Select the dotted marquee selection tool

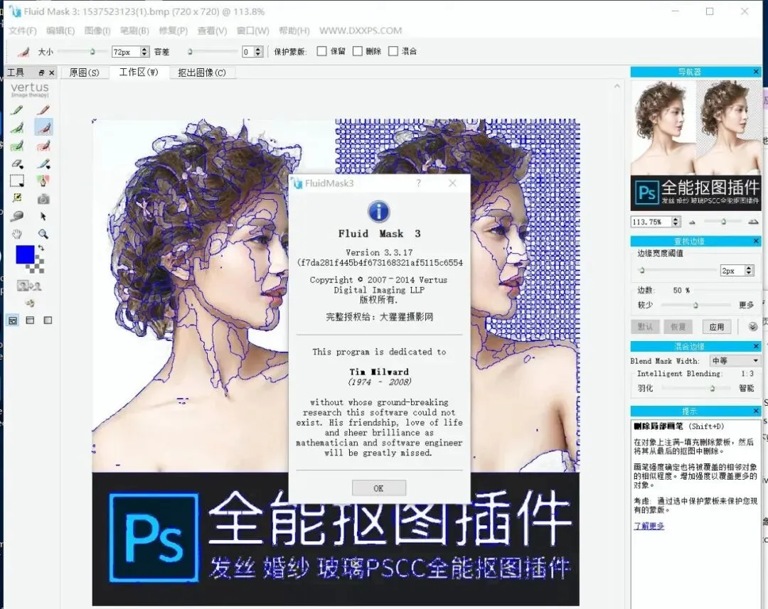(x=16, y=181)
